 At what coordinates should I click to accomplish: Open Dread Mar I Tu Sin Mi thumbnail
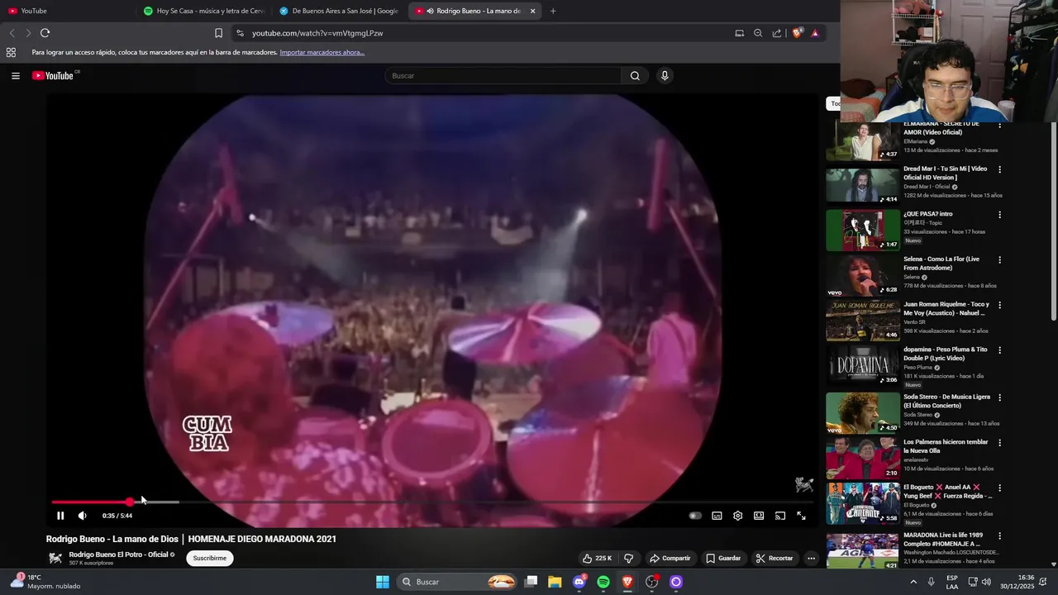[863, 185]
